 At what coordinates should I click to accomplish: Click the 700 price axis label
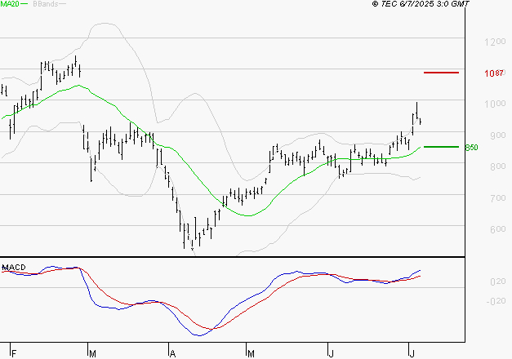coord(497,197)
